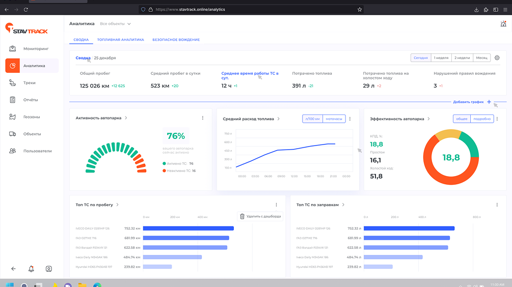Switch fuel chart to моточасы

coord(334,119)
